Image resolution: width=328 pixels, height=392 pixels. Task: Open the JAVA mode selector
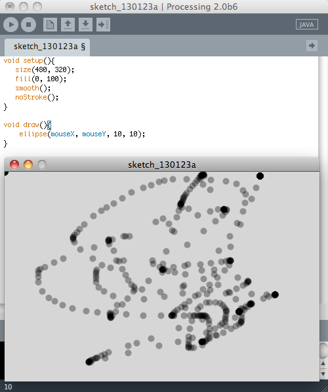tap(307, 24)
